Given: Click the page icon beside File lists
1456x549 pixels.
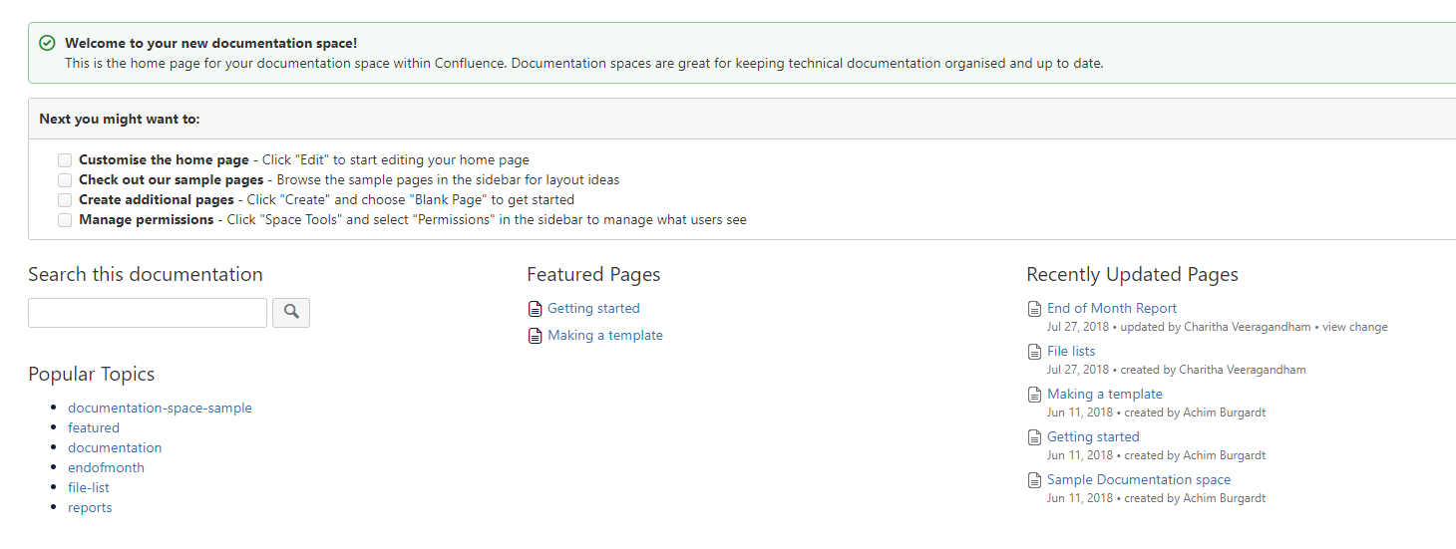Looking at the screenshot, I should point(1035,352).
